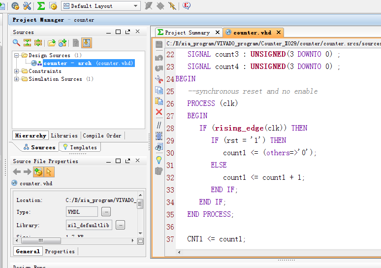Find in file with binoculars icon
This screenshot has width=381, height=268.
pos(159,147)
